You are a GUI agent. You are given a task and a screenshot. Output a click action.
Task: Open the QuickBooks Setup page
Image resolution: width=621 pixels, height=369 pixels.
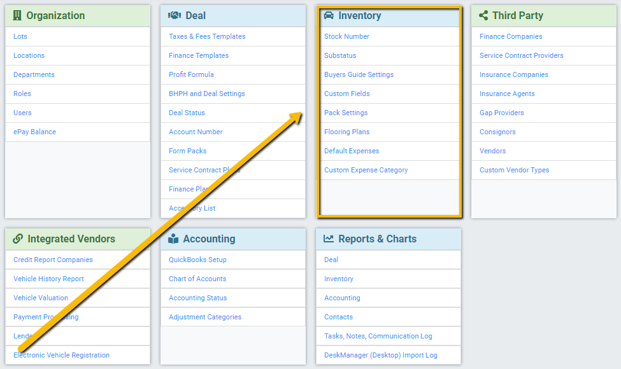pos(197,260)
